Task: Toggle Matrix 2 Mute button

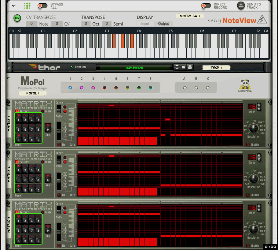Action: tap(43, 162)
